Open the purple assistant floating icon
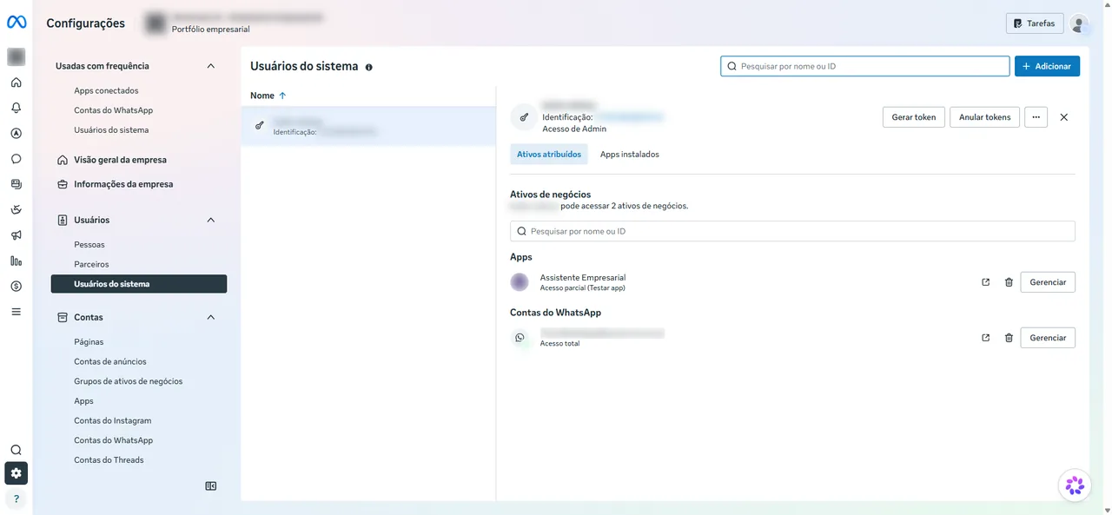This screenshot has height=515, width=1112. [x=1075, y=485]
